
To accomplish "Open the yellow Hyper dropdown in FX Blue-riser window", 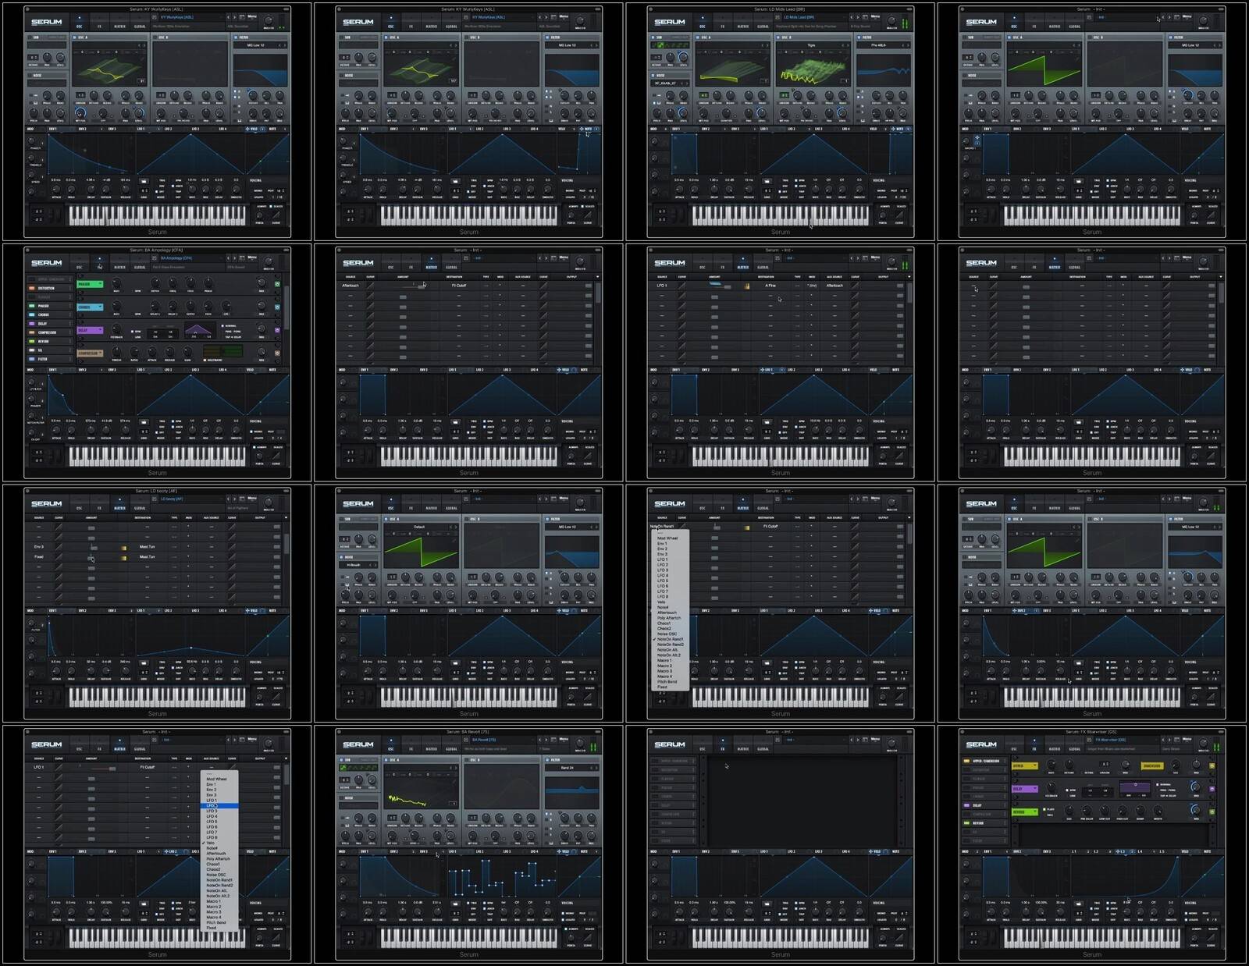I will [1025, 766].
